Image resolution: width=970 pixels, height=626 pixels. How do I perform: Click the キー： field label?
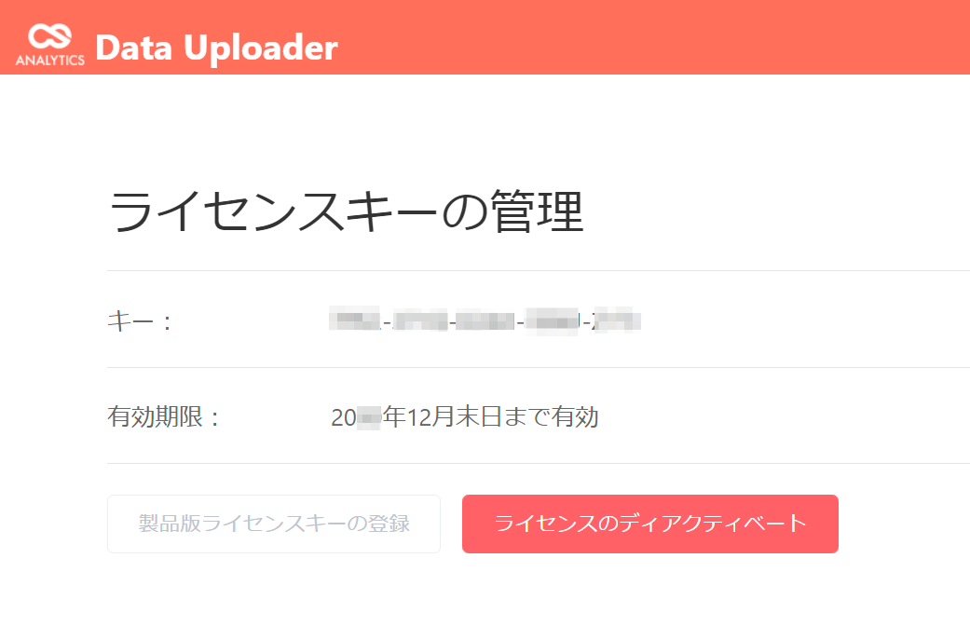point(140,321)
